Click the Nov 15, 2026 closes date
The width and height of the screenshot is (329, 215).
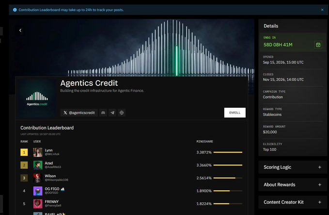(283, 80)
